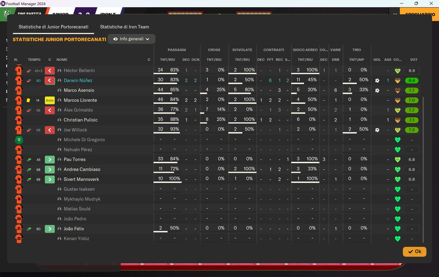Sort by the DRB column header
This screenshot has width=439, height=277.
(x=335, y=60)
